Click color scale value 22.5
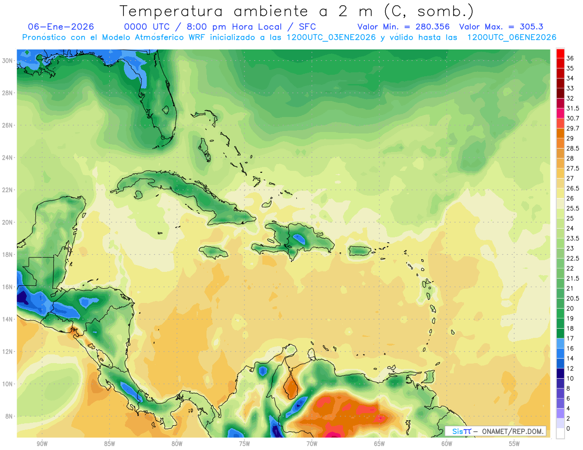This screenshot has width=583, height=450. pos(573,258)
